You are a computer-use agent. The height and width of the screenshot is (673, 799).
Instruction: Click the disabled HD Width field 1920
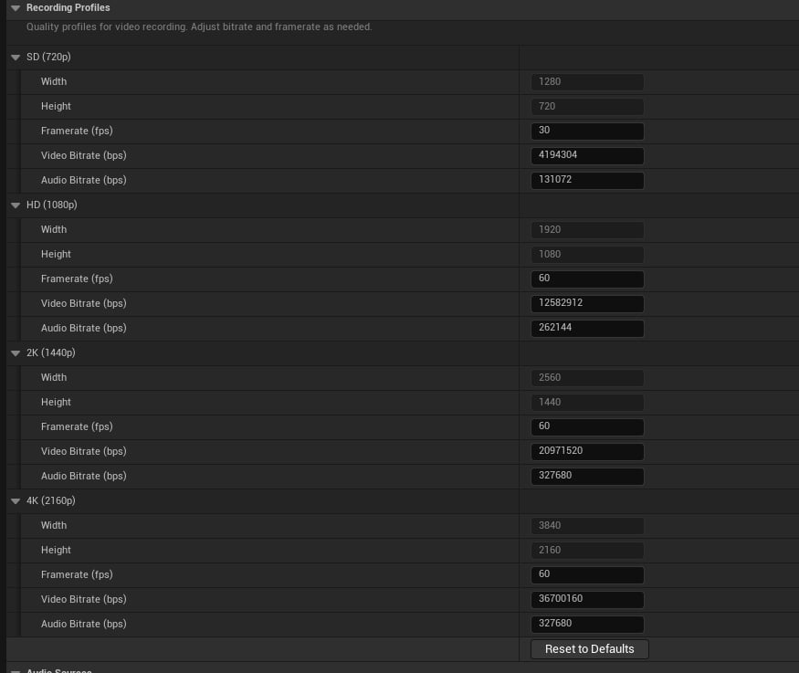tap(587, 229)
